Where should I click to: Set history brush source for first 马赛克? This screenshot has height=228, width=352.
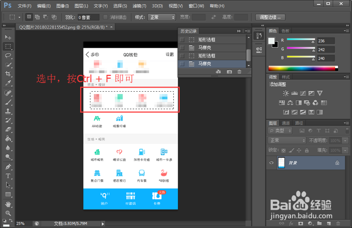[x=182, y=48]
